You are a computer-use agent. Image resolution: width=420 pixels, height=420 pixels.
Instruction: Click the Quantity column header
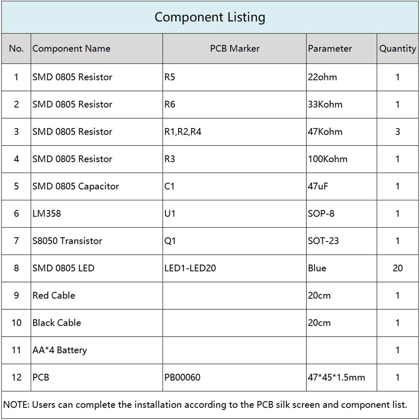[397, 49]
